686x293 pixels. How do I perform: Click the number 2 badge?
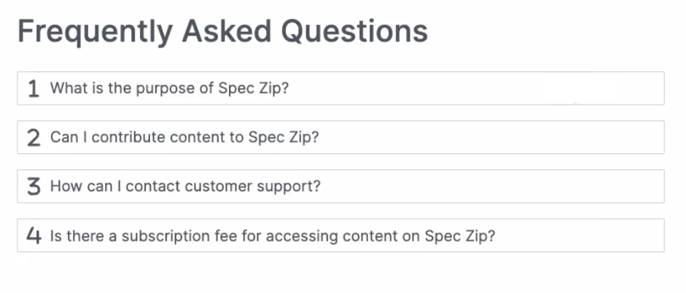[34, 137]
